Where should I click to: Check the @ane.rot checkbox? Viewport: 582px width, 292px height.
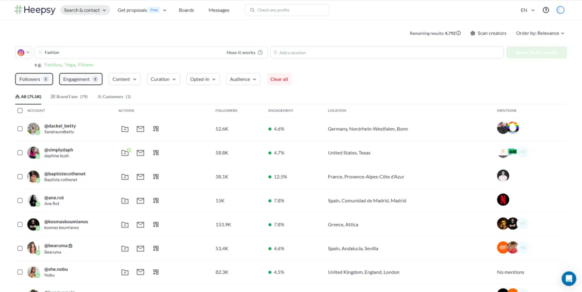click(20, 200)
